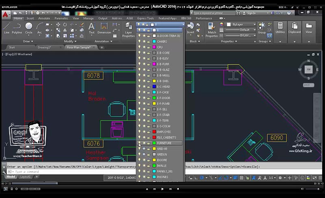Switch to the Layout1 tab
Viewport: 325px width, 198px height.
click(25, 177)
